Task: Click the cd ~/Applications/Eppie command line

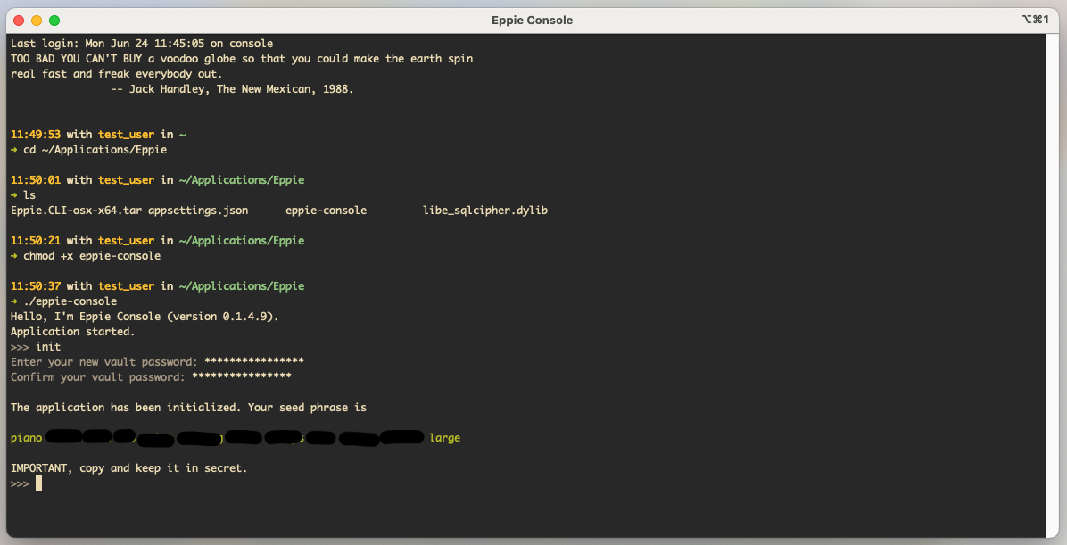Action: (95, 150)
